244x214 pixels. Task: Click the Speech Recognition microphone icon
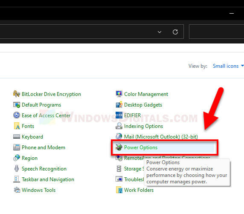click(17, 168)
